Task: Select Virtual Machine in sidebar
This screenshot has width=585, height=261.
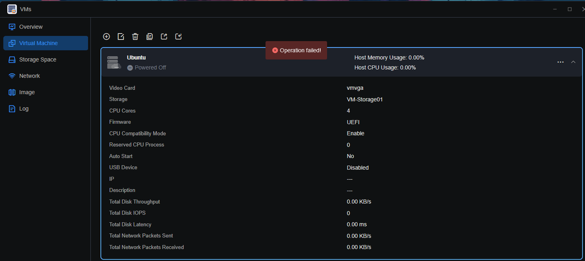Action: (46, 43)
